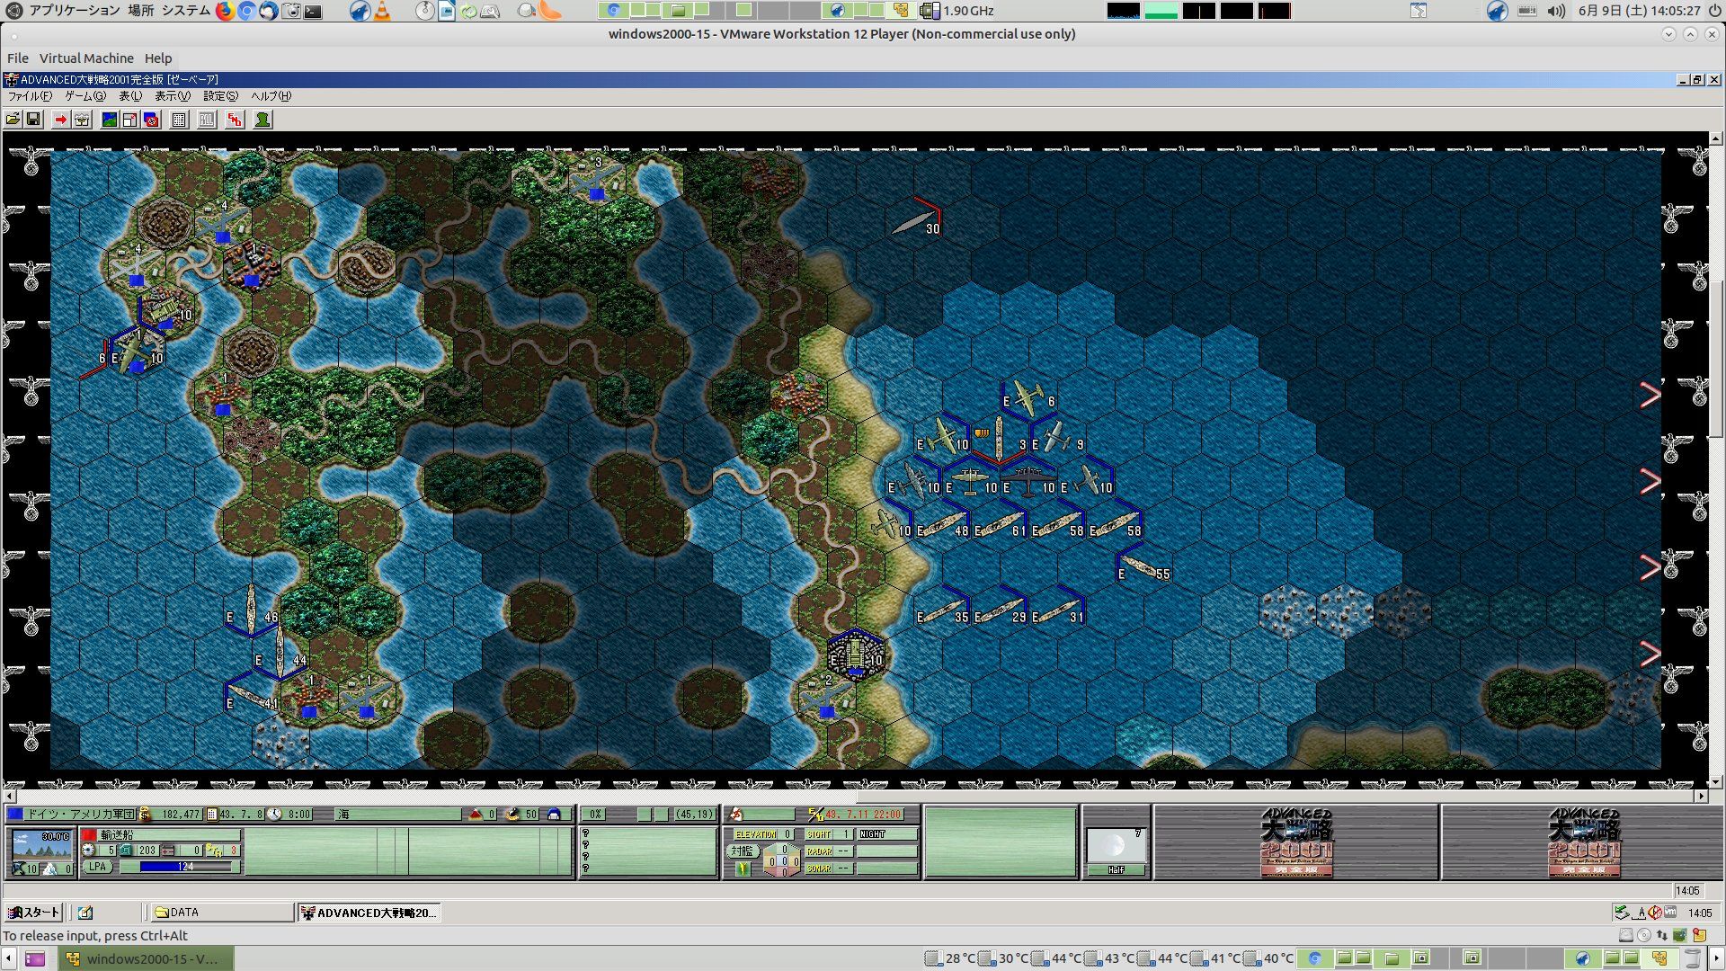This screenshot has width=1726, height=971.
Task: Click the LPA blue gauge bar
Action: tap(178, 867)
